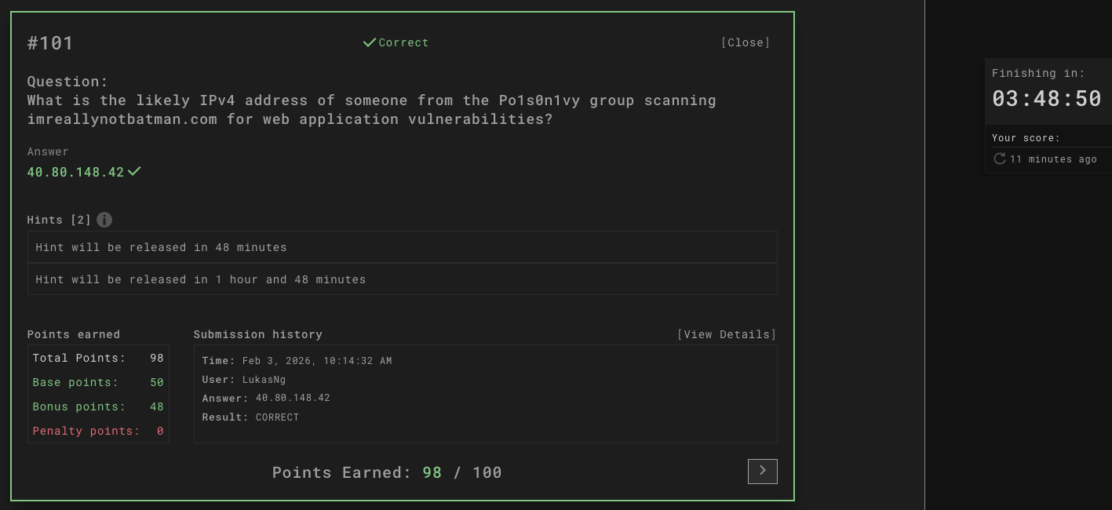The width and height of the screenshot is (1112, 510).
Task: Click the refresh icon beside 11 minutes ago
Action: (x=999, y=158)
